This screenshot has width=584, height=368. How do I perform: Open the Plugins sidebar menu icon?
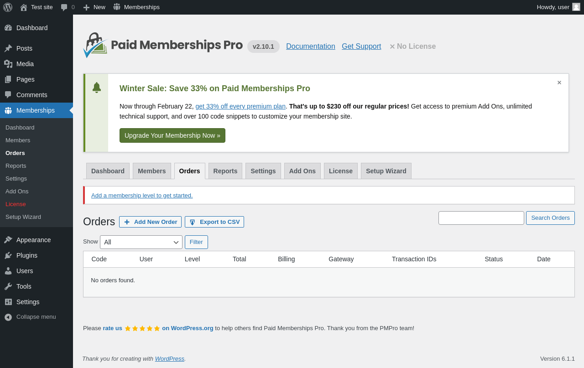point(8,255)
